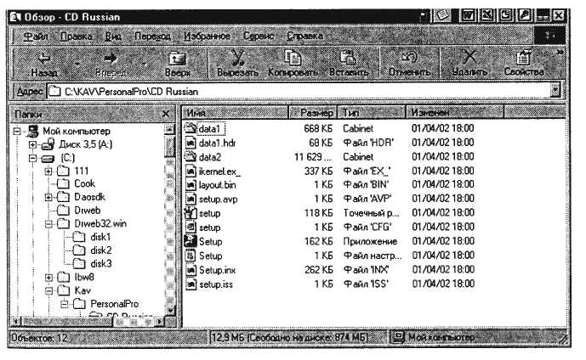Select the setup bitmap (Точечный р...) icon

191,214
